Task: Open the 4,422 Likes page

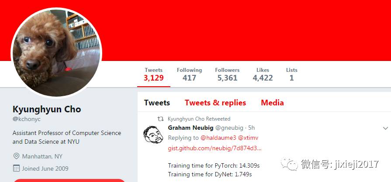Action: pyautogui.click(x=263, y=74)
